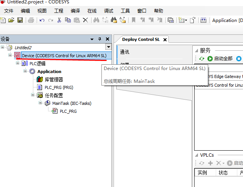Collapse the VPLCs section triangle
Screen dimensions: 243x187
[196, 155]
